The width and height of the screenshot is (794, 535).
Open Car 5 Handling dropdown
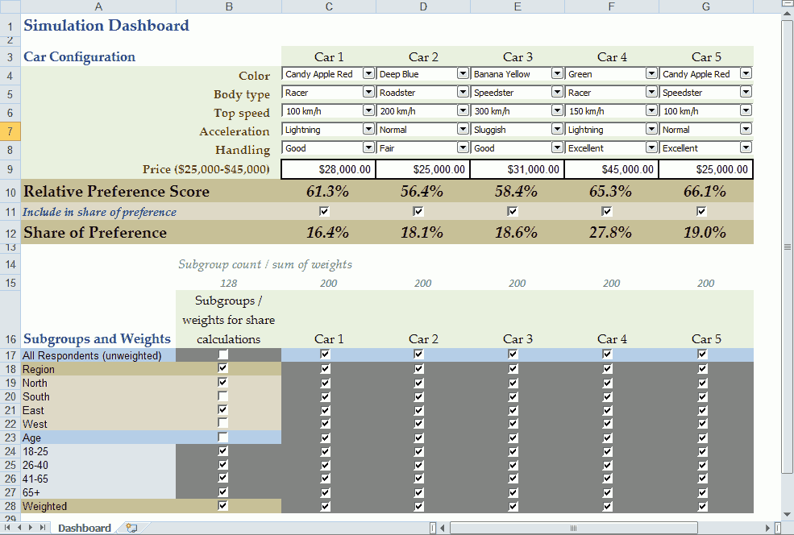coord(746,147)
